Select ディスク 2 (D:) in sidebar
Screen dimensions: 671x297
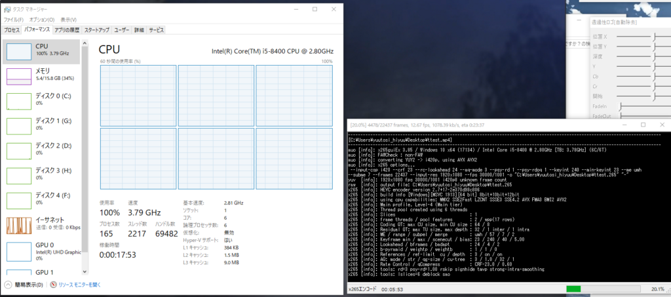click(41, 151)
